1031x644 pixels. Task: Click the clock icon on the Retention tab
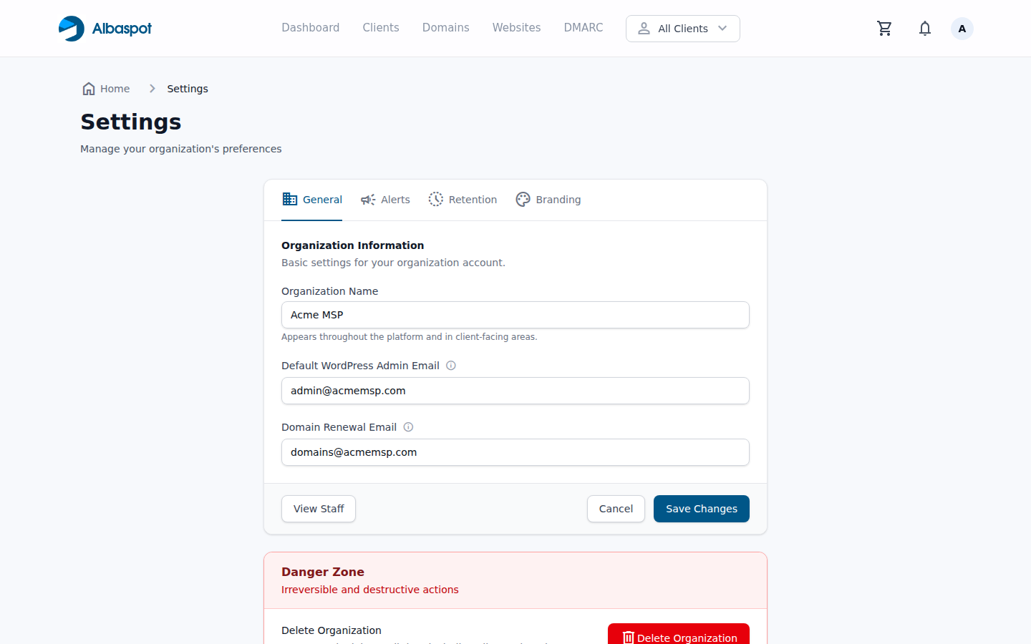[x=435, y=199]
